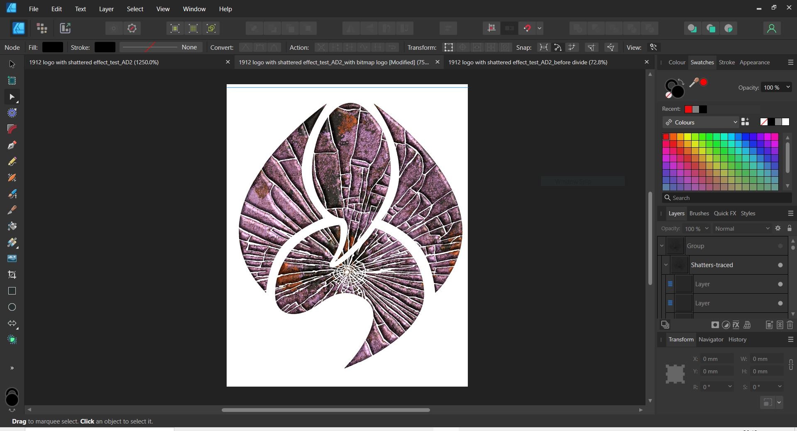Viewport: 797px width, 431px height.
Task: Select the Pen tool
Action: pos(12,145)
